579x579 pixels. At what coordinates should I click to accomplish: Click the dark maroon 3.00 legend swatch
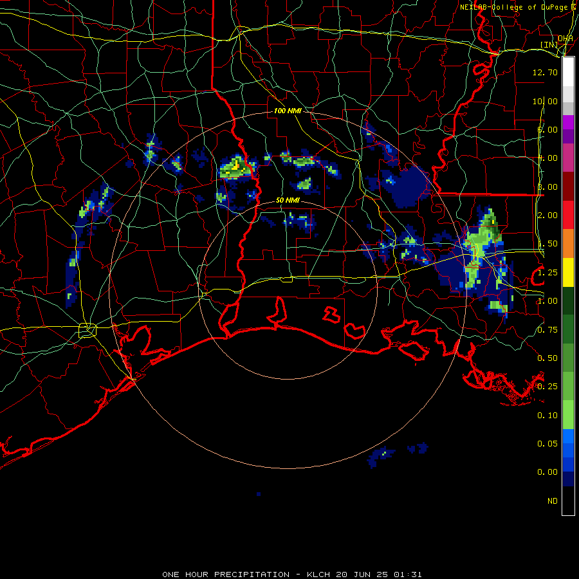coord(568,187)
